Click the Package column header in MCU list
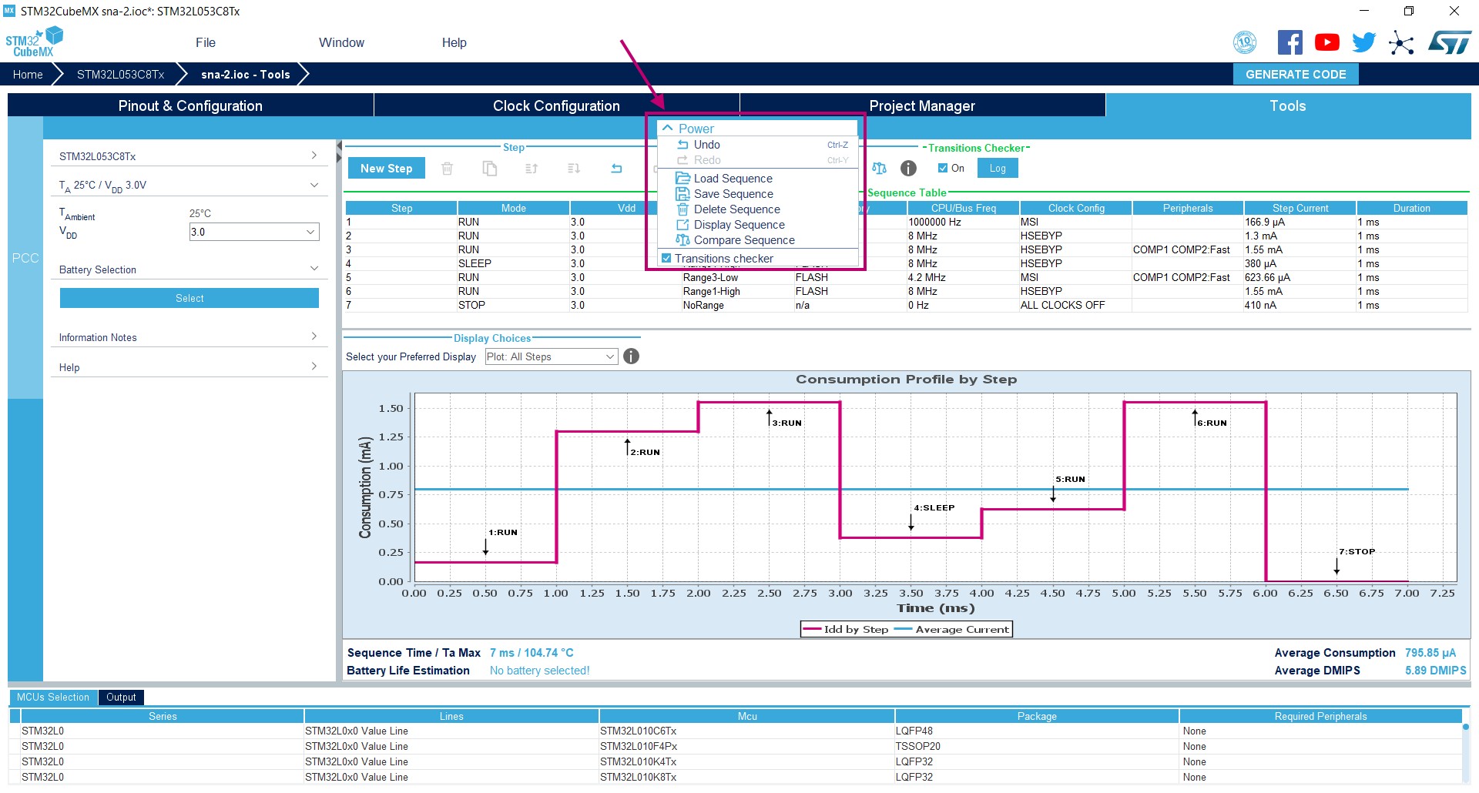 [x=1037, y=716]
